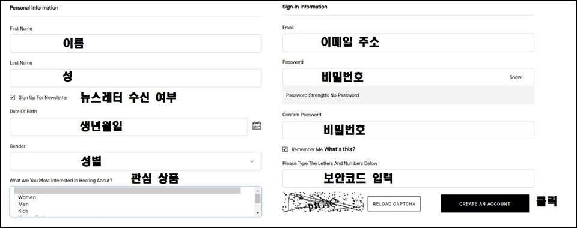The height and width of the screenshot is (228, 577).
Task: Click the CREATE AN ACCOUNT button
Action: click(x=484, y=204)
